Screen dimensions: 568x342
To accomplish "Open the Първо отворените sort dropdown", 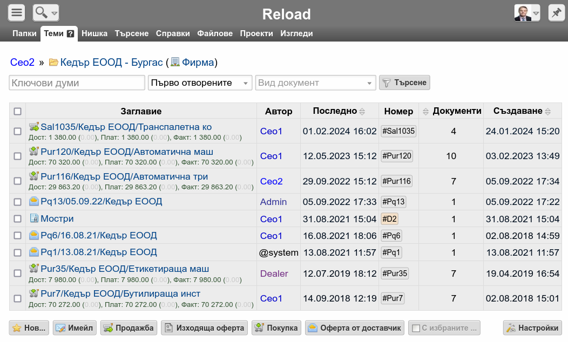I will [200, 83].
